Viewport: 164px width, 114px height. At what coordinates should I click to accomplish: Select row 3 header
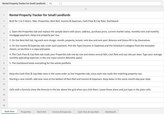(4, 26)
